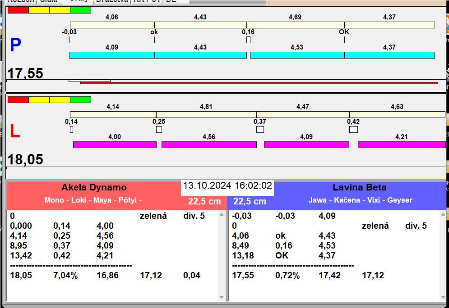Select the magenta 4,00 run bar
Viewport: 449px width, 308px height.
tap(115, 145)
